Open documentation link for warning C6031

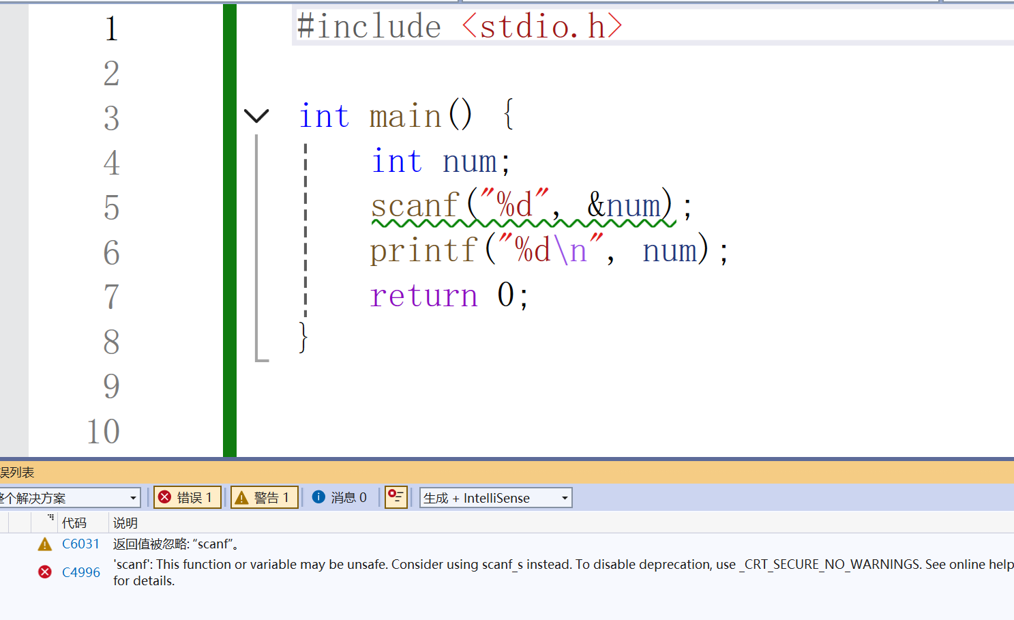(x=80, y=544)
